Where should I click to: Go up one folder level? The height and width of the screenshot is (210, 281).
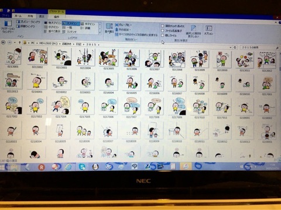(x=19, y=43)
